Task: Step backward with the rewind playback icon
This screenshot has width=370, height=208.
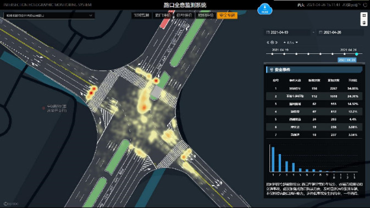Action: (x=268, y=42)
